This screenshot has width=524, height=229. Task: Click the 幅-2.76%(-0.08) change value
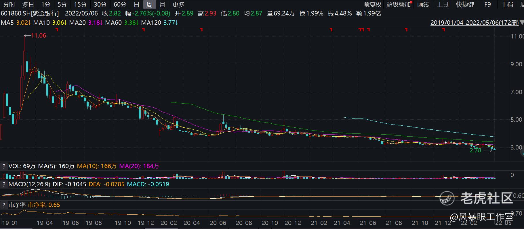tap(148, 13)
